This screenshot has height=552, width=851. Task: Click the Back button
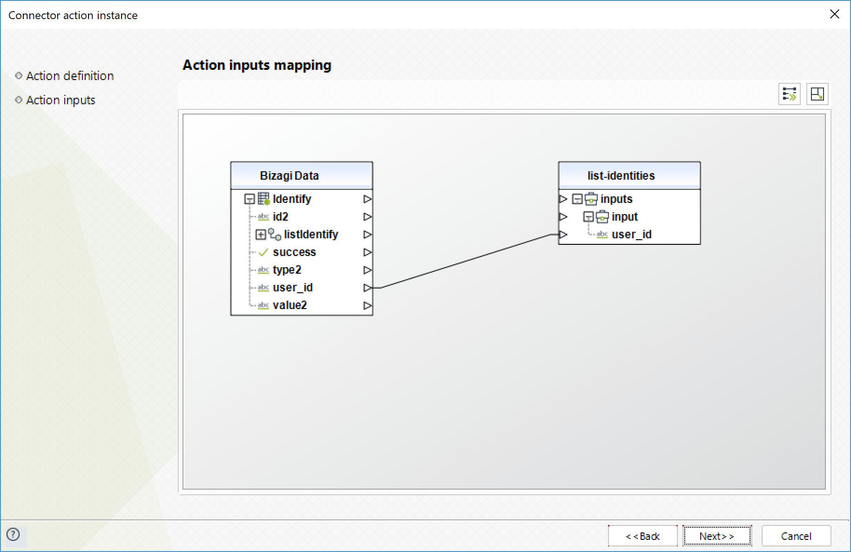(642, 536)
